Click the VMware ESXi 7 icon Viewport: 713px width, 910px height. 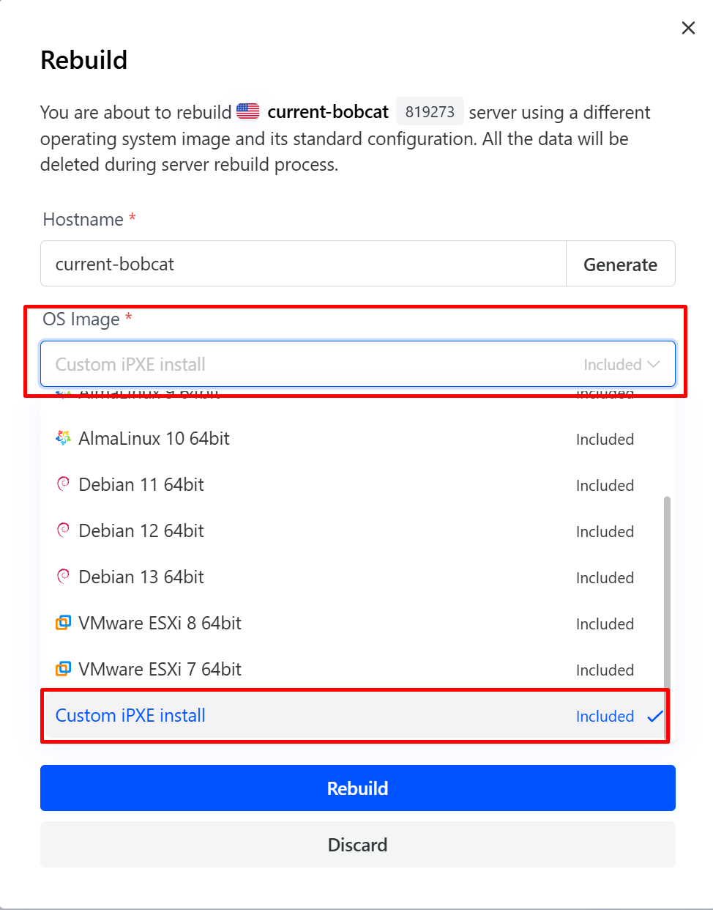(x=64, y=669)
